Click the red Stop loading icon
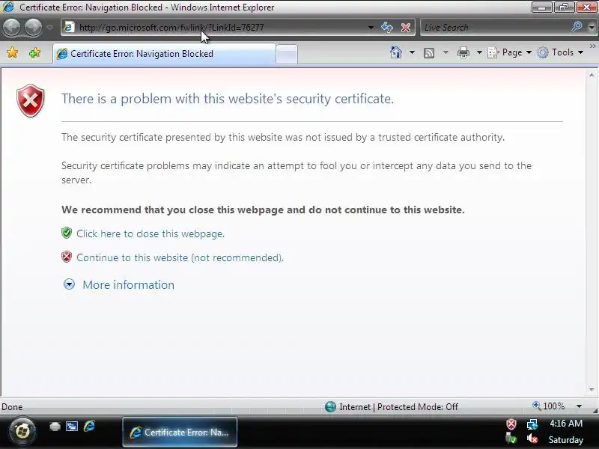This screenshot has width=599, height=449. [x=406, y=28]
